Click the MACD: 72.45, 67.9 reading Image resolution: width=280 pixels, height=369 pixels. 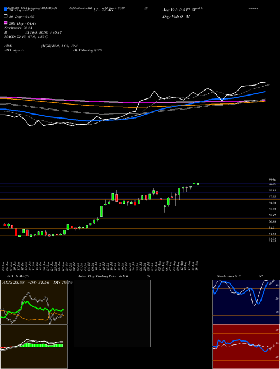click(26, 37)
